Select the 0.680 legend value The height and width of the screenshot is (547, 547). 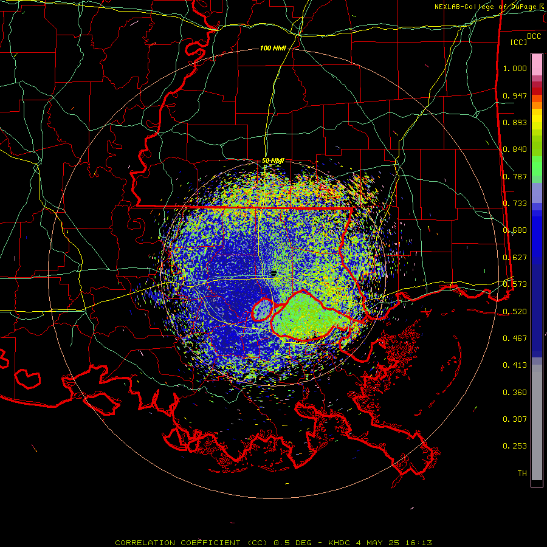pyautogui.click(x=515, y=230)
